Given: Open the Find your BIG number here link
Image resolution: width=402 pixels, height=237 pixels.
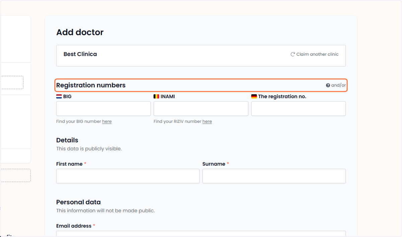Looking at the screenshot, I should pos(107,121).
